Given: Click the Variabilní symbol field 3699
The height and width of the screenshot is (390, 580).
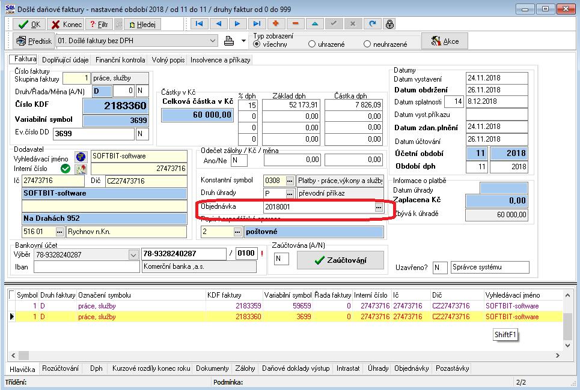Looking at the screenshot, I should (115, 121).
